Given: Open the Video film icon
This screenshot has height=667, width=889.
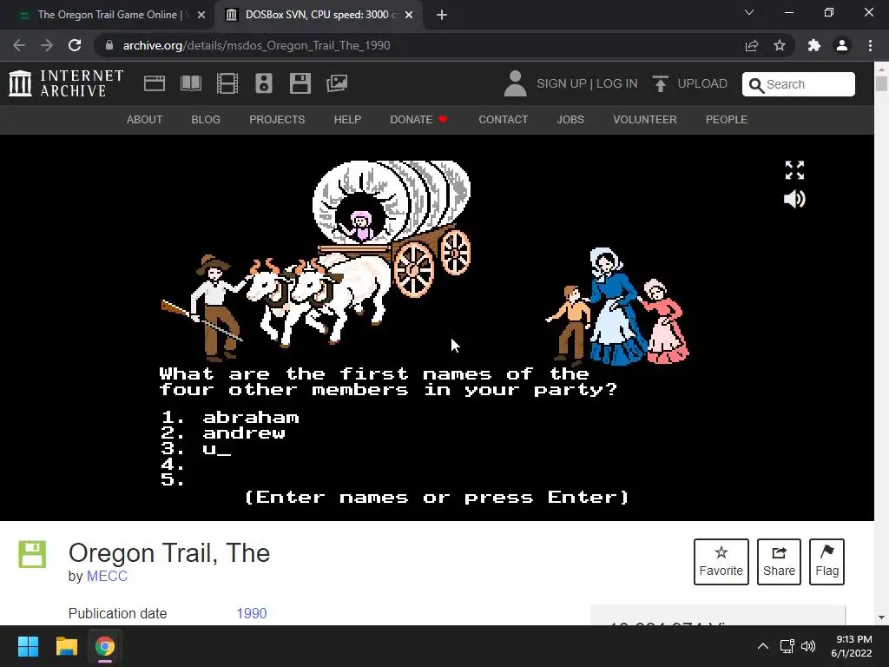Looking at the screenshot, I should click(x=227, y=83).
